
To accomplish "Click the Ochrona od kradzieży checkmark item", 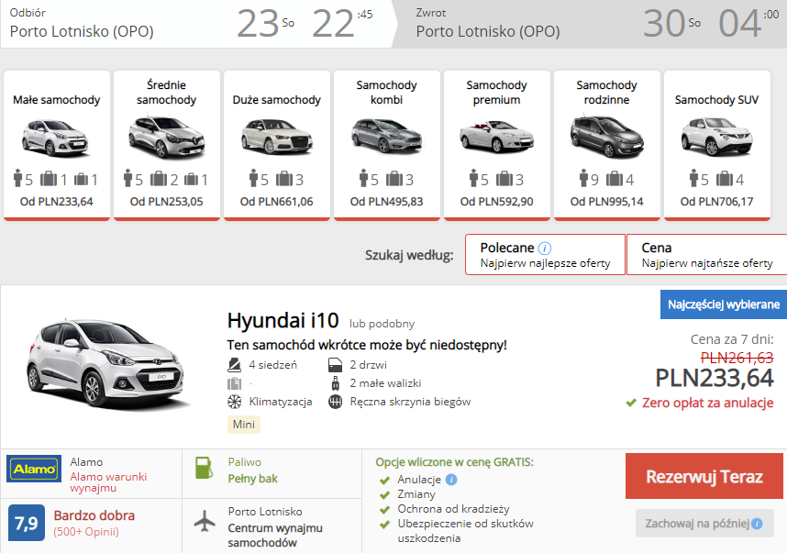I will point(453,509).
